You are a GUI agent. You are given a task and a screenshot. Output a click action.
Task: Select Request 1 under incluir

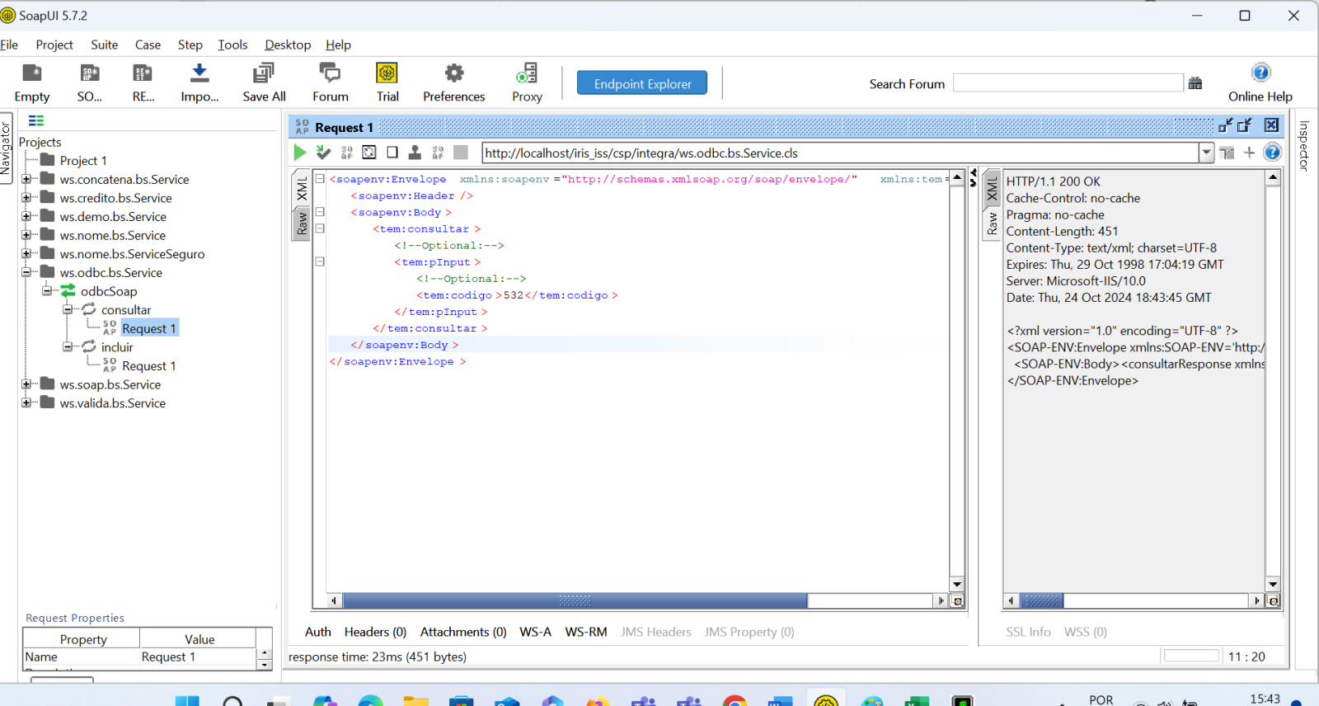[148, 366]
